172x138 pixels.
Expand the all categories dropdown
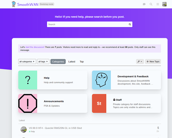click(27, 62)
